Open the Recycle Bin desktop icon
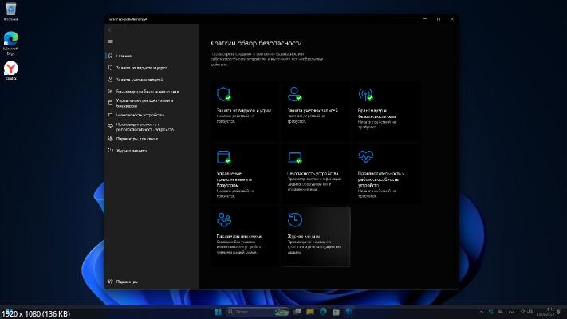Screen dimensions: 567x319 point(11,12)
